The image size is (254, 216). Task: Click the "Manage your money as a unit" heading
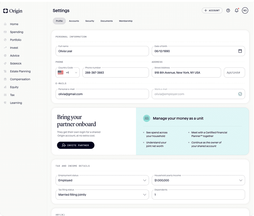178,118
